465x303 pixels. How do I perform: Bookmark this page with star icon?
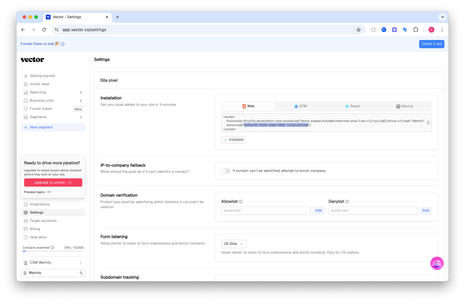(x=359, y=30)
